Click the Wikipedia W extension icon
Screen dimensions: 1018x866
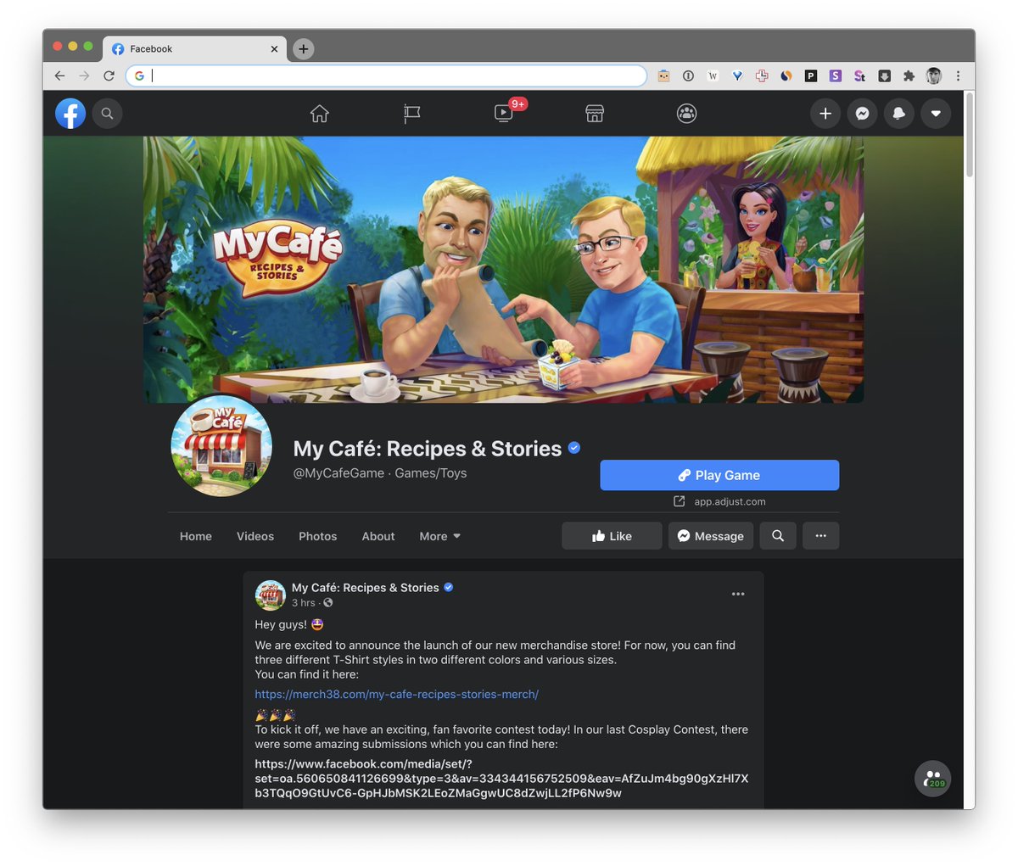[713, 75]
